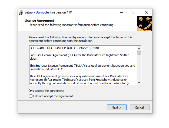Screen dimensions: 169x128
Task: Select "I accept the agreement"
Action: [31, 91]
